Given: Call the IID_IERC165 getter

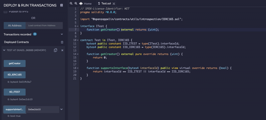Looking at the screenshot, I should 15,75.
